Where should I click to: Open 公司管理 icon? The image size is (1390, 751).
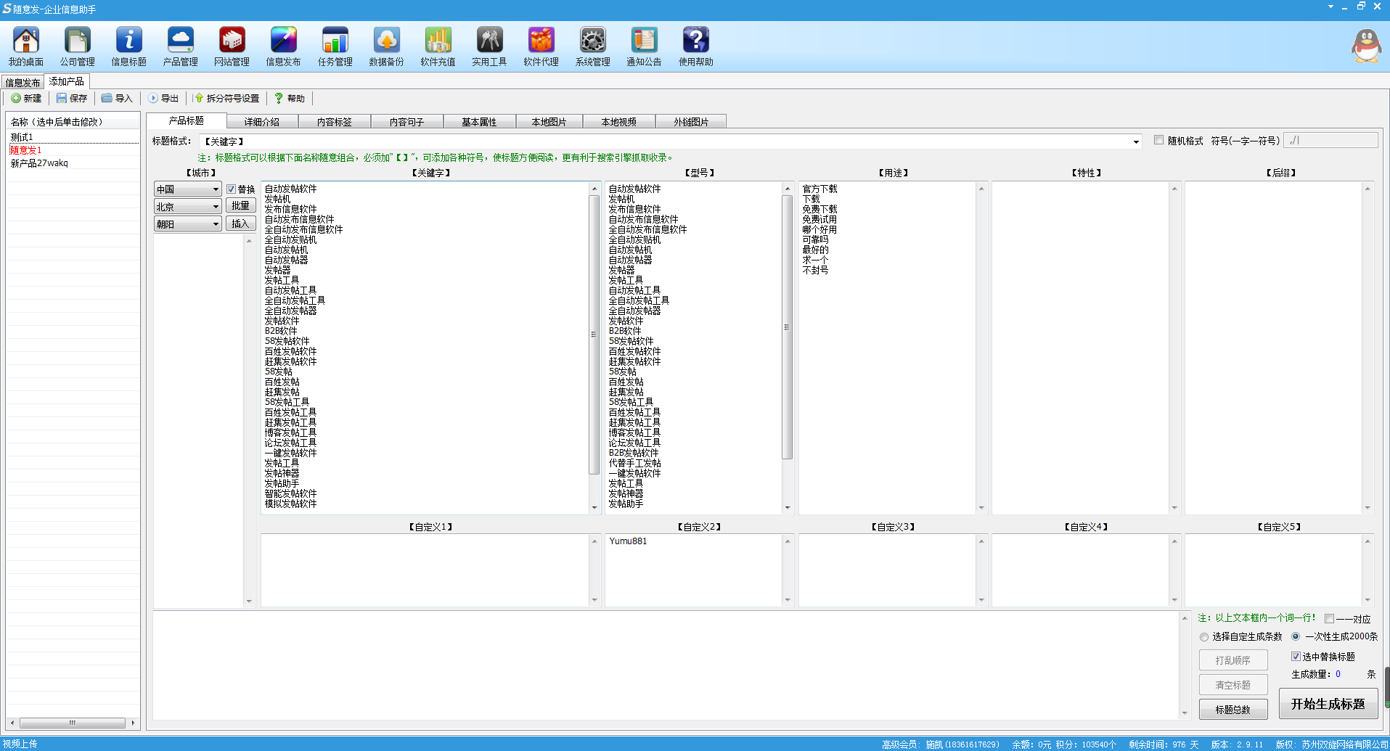[78, 46]
